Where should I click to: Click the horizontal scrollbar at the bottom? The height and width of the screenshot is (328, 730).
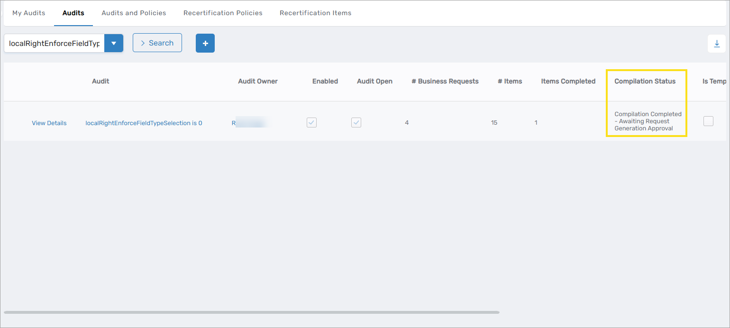tap(251, 312)
